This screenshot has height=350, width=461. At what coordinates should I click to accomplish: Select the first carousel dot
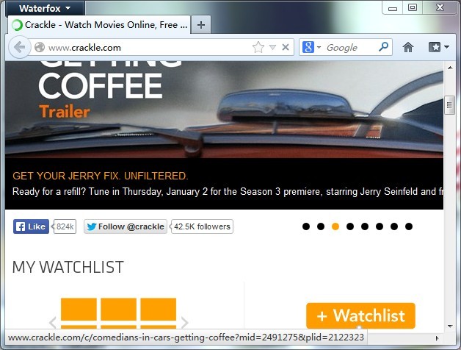[306, 226]
